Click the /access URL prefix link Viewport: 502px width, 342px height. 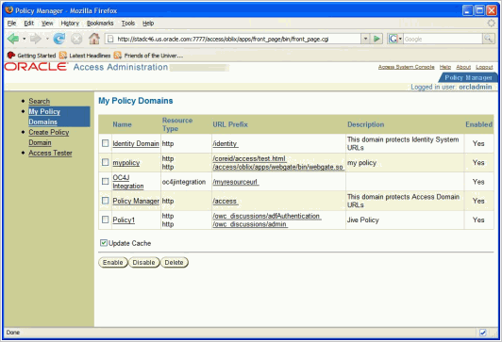click(x=226, y=201)
